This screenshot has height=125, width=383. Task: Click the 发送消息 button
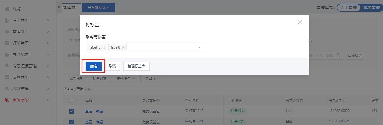pos(76,78)
